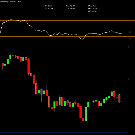Select the 'OL: 0.56' reading
The height and width of the screenshot is (135, 135).
92,11
